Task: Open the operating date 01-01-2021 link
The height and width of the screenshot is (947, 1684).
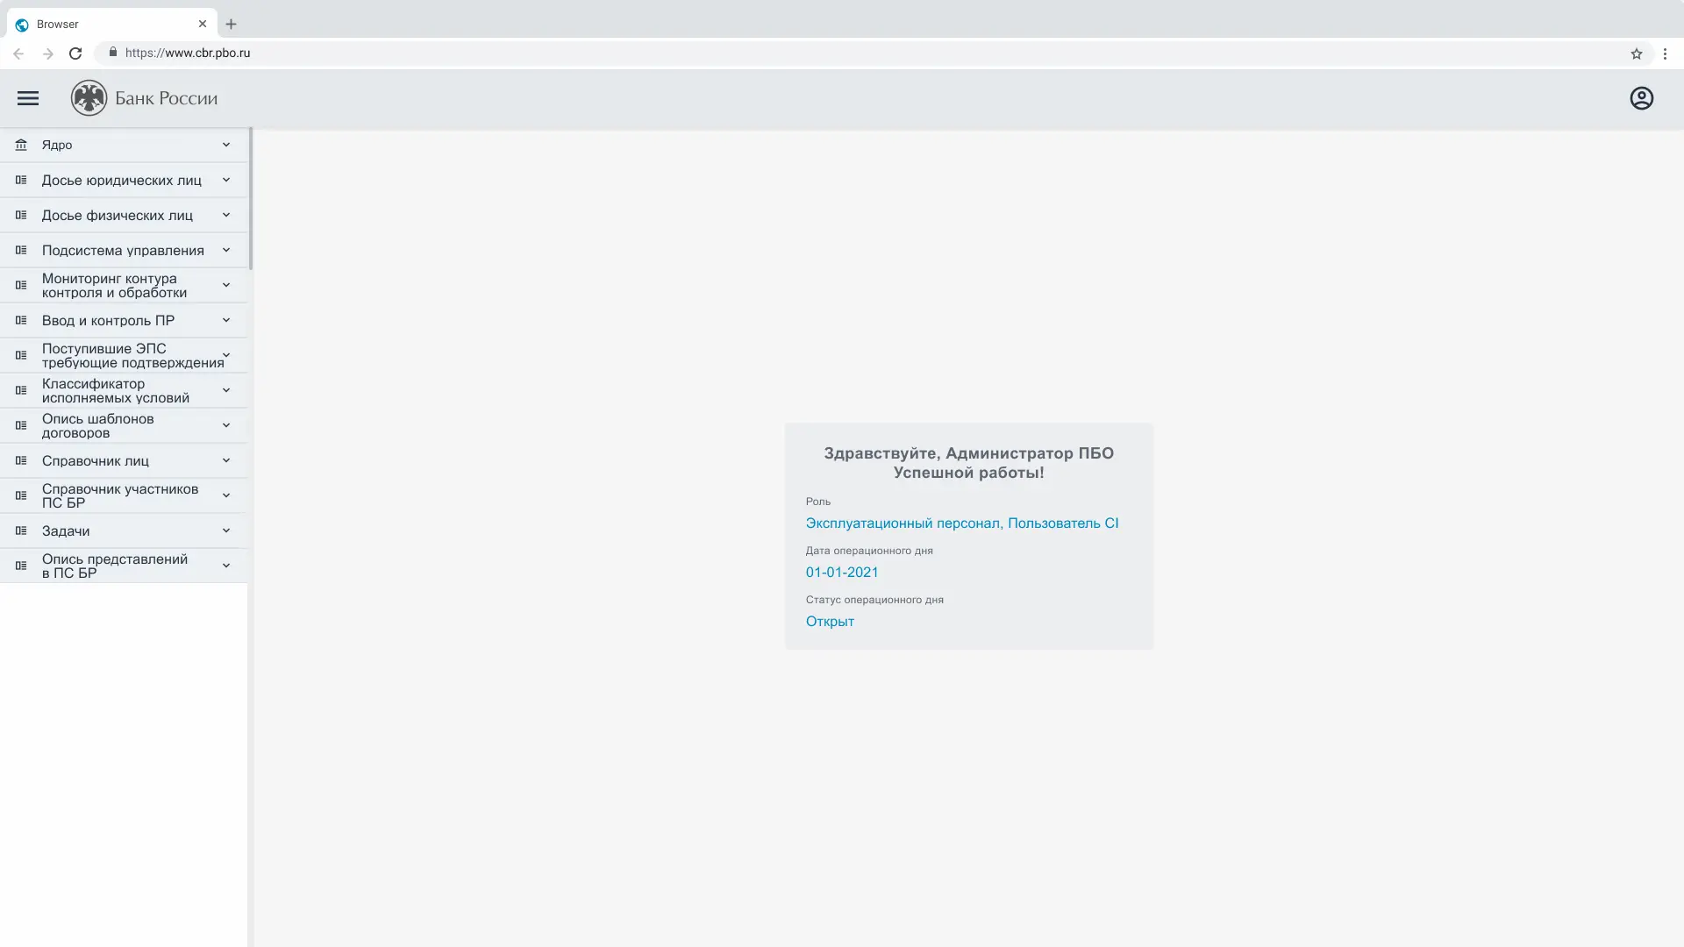Action: point(842,572)
